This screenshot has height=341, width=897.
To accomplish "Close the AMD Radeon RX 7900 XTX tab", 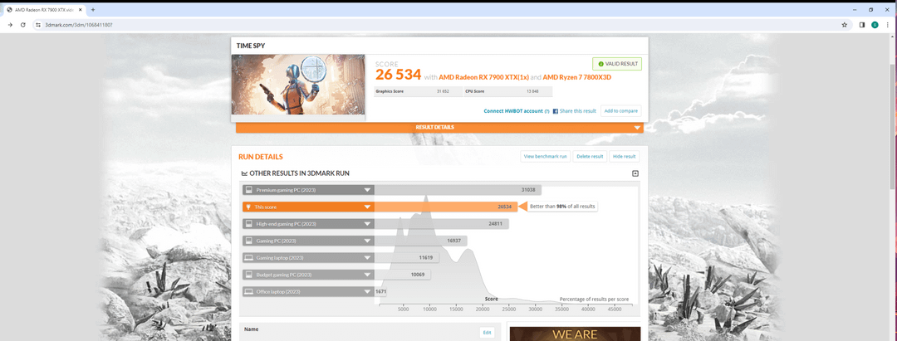I will 80,10.
